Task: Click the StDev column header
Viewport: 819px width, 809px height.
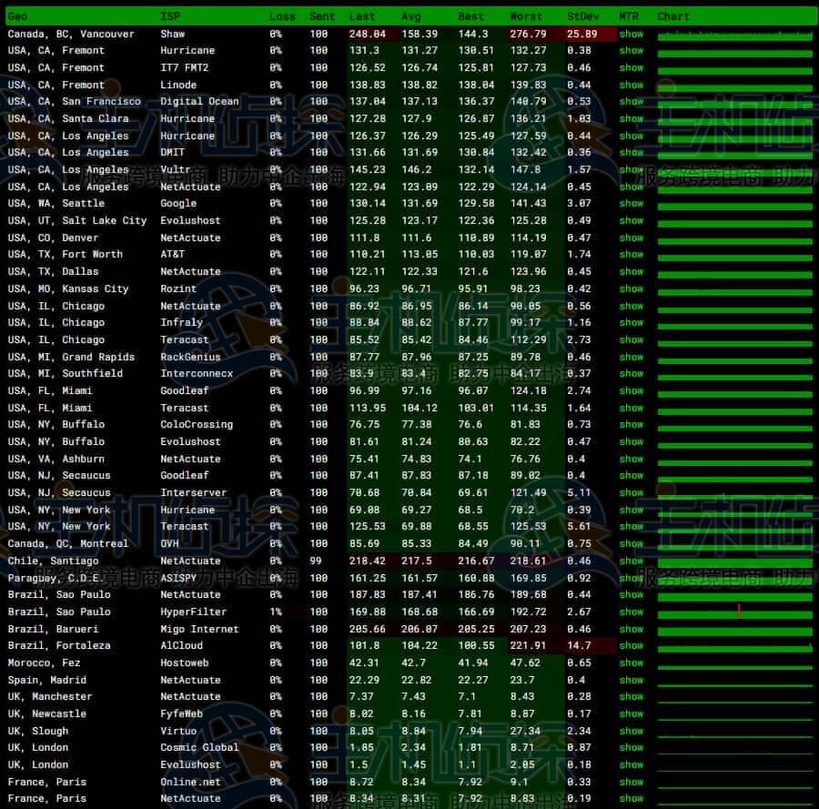Action: 581,16
